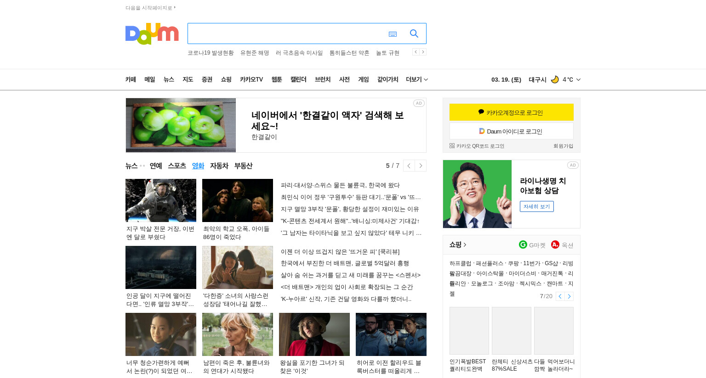Click trending keyword 코로나19 발생현황
706x378 pixels.
(211, 53)
